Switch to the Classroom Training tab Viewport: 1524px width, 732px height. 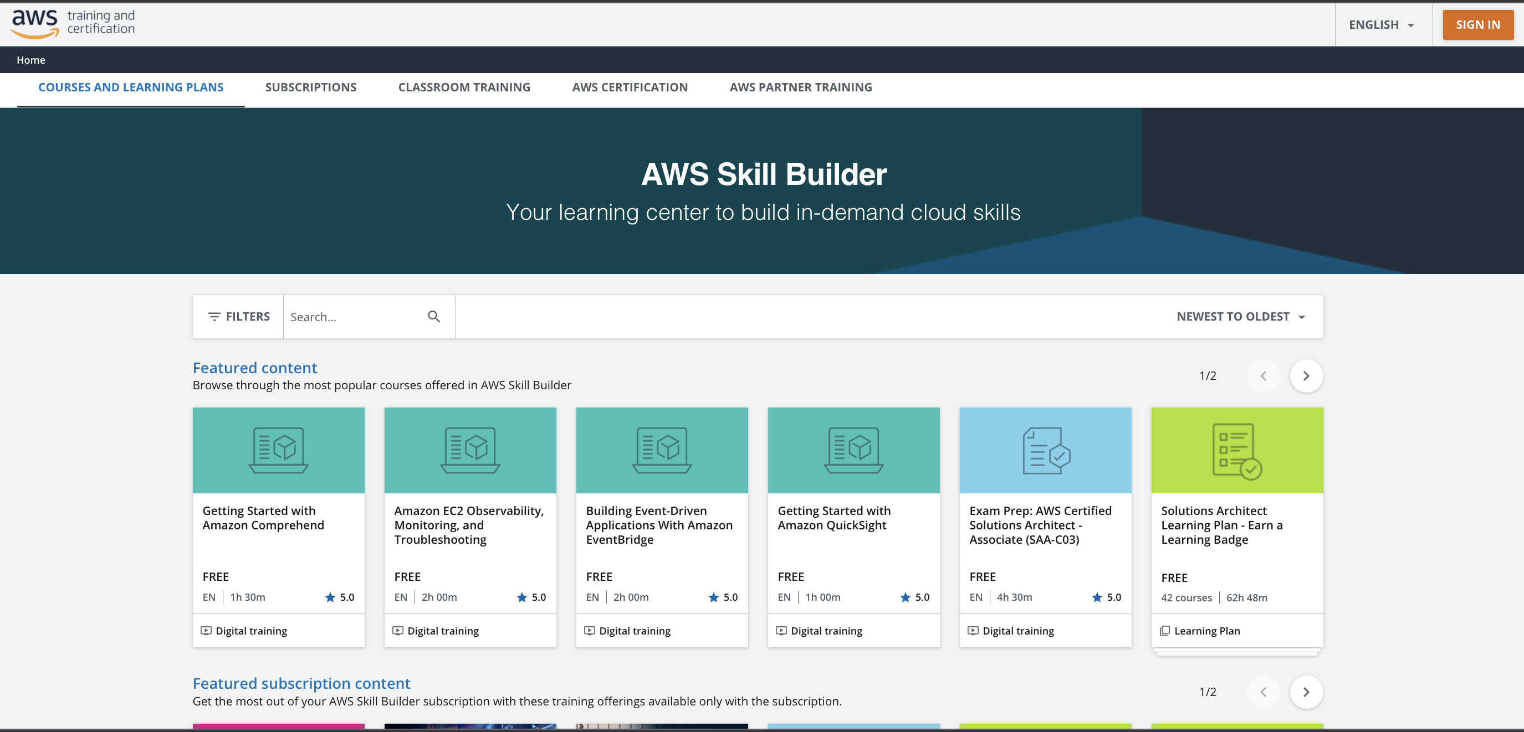[464, 87]
